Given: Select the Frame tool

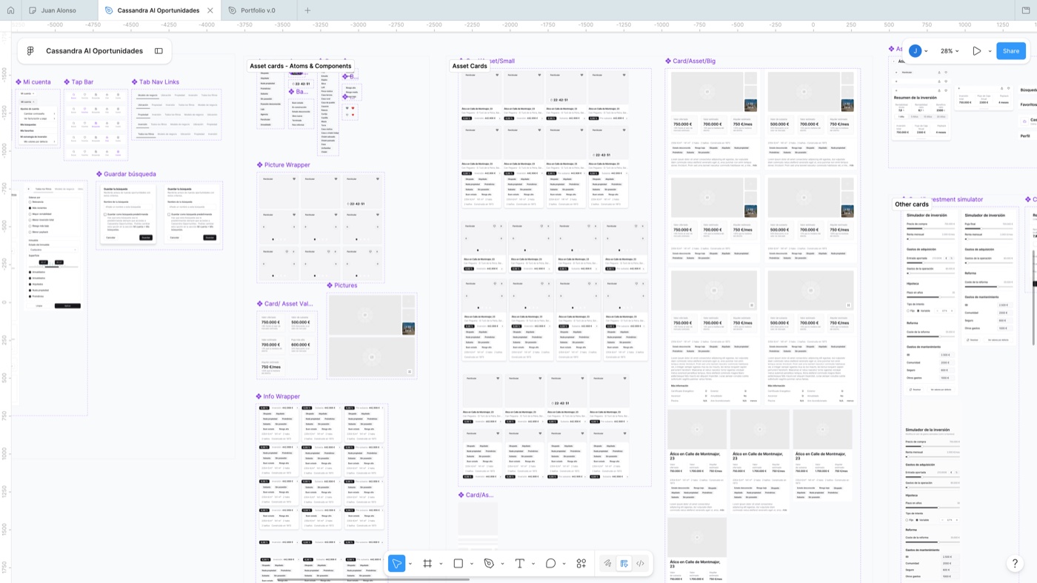Looking at the screenshot, I should [427, 564].
